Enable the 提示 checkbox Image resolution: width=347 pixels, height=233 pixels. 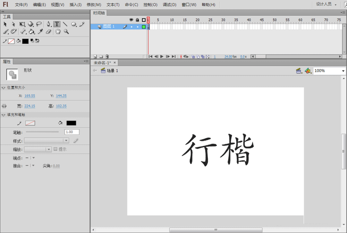point(56,149)
